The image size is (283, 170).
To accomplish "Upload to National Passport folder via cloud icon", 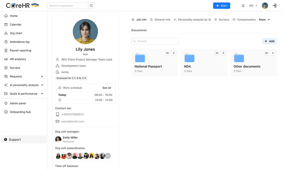I will point(167,53).
